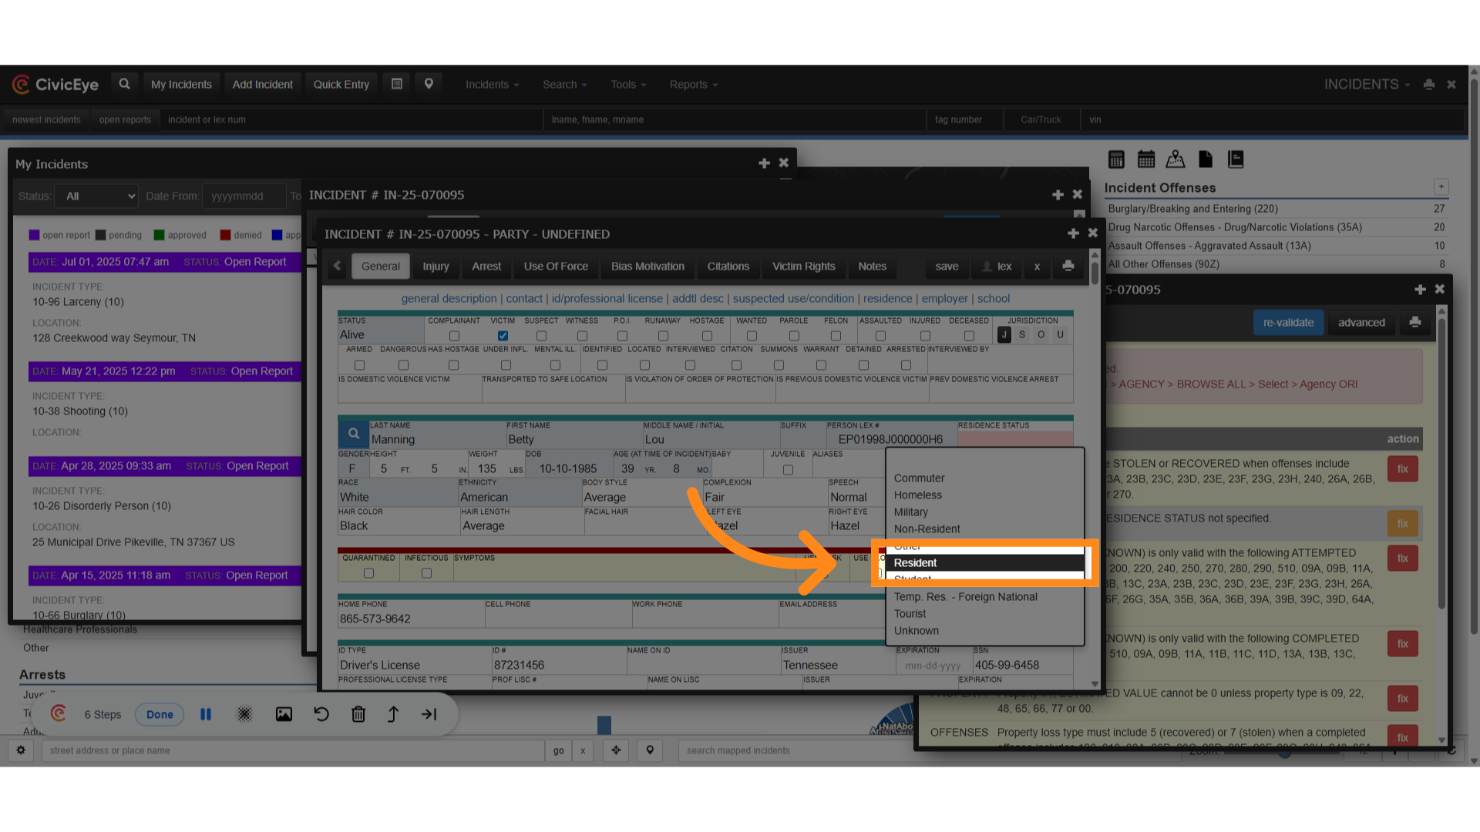Click the orange fix button for Residence Status
This screenshot has height=832, width=1480.
click(x=1402, y=524)
